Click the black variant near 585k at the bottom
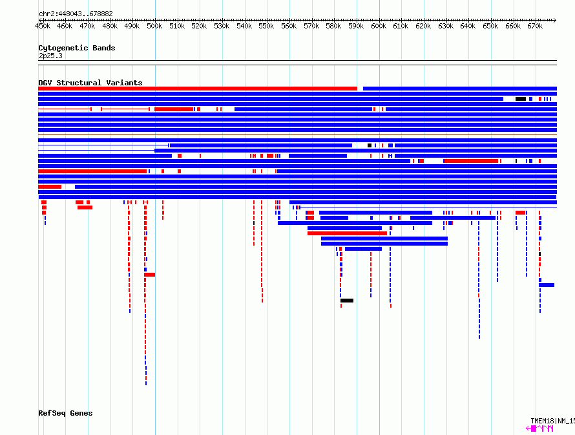Image resolution: width=575 pixels, height=435 pixels. pyautogui.click(x=347, y=301)
